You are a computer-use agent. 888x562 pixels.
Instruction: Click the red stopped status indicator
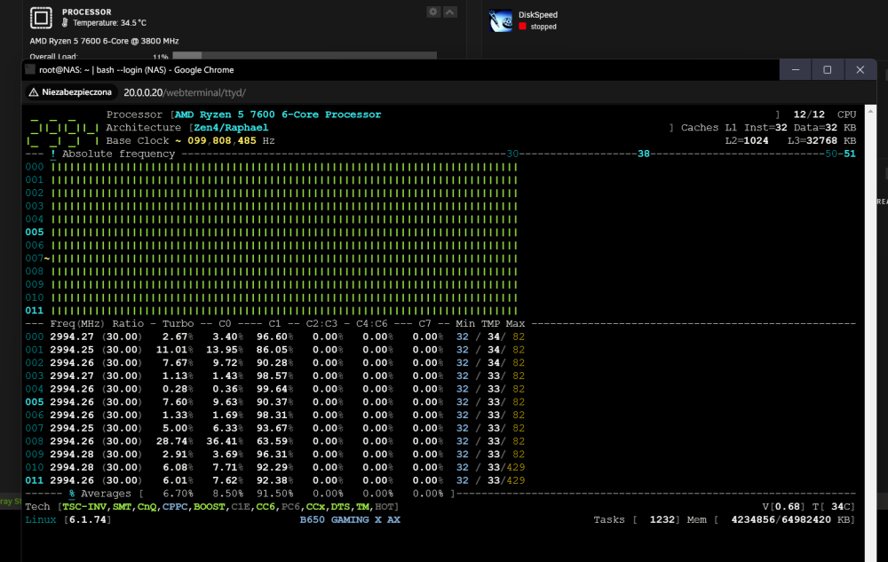[522, 27]
